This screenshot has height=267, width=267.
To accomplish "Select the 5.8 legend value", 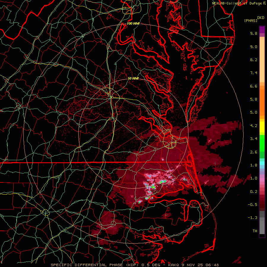I will point(254,99).
